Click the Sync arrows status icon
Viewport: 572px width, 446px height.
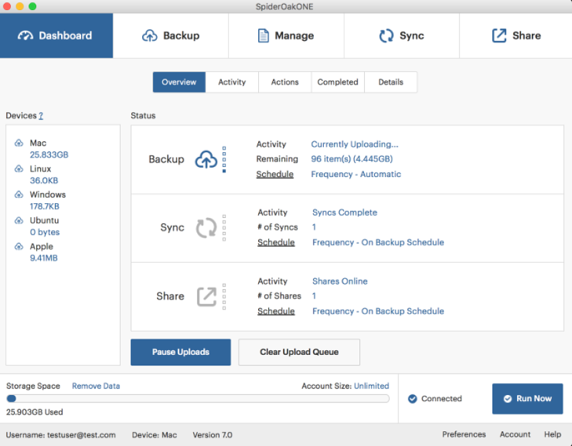206,228
